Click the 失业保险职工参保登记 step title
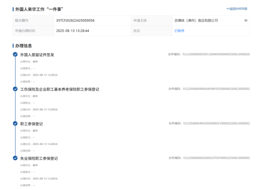The height and width of the screenshot is (190, 270). pyautogui.click(x=39, y=158)
